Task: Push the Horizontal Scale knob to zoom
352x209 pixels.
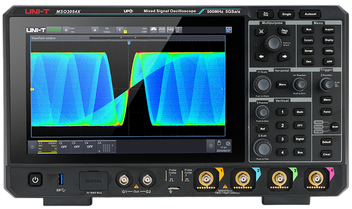Action: point(262,84)
